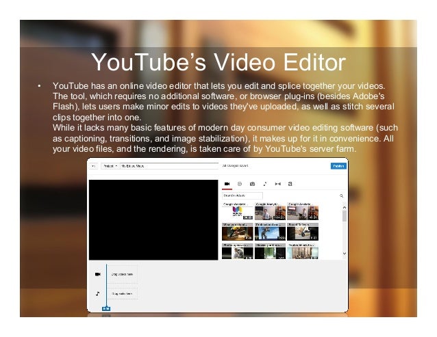The image size is (437, 337).
Task: Open the Text tab letter icon
Action: [x=290, y=184]
